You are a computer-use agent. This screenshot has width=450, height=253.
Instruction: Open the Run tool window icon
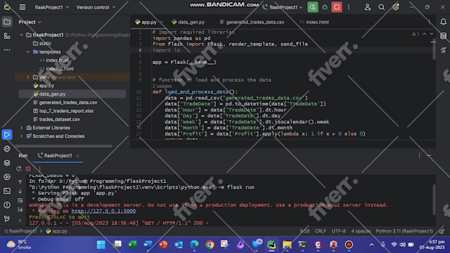click(7, 135)
